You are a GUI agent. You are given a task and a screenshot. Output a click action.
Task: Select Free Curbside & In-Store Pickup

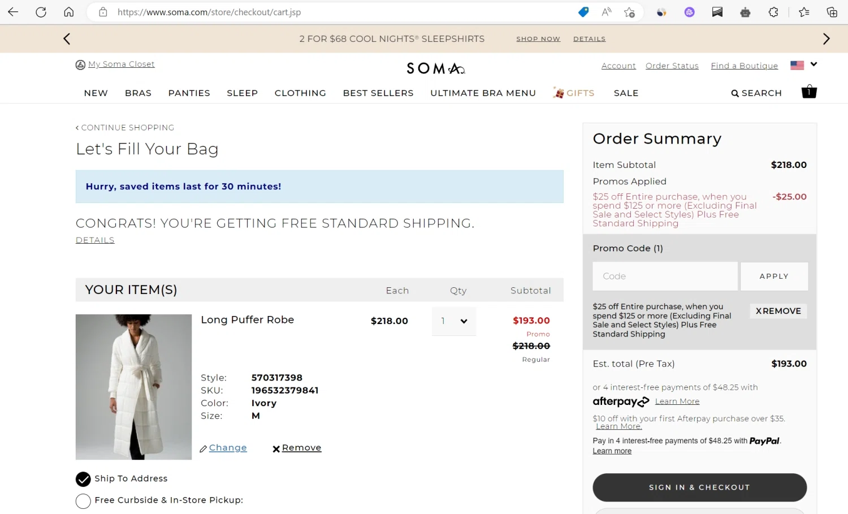coord(83,501)
